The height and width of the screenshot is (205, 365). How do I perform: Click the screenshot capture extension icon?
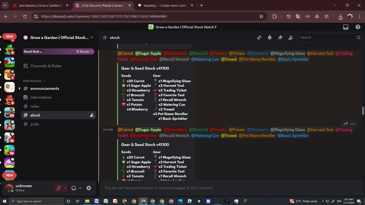pos(327,16)
